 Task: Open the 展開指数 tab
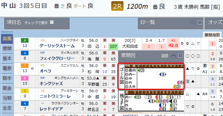click(x=212, y=35)
